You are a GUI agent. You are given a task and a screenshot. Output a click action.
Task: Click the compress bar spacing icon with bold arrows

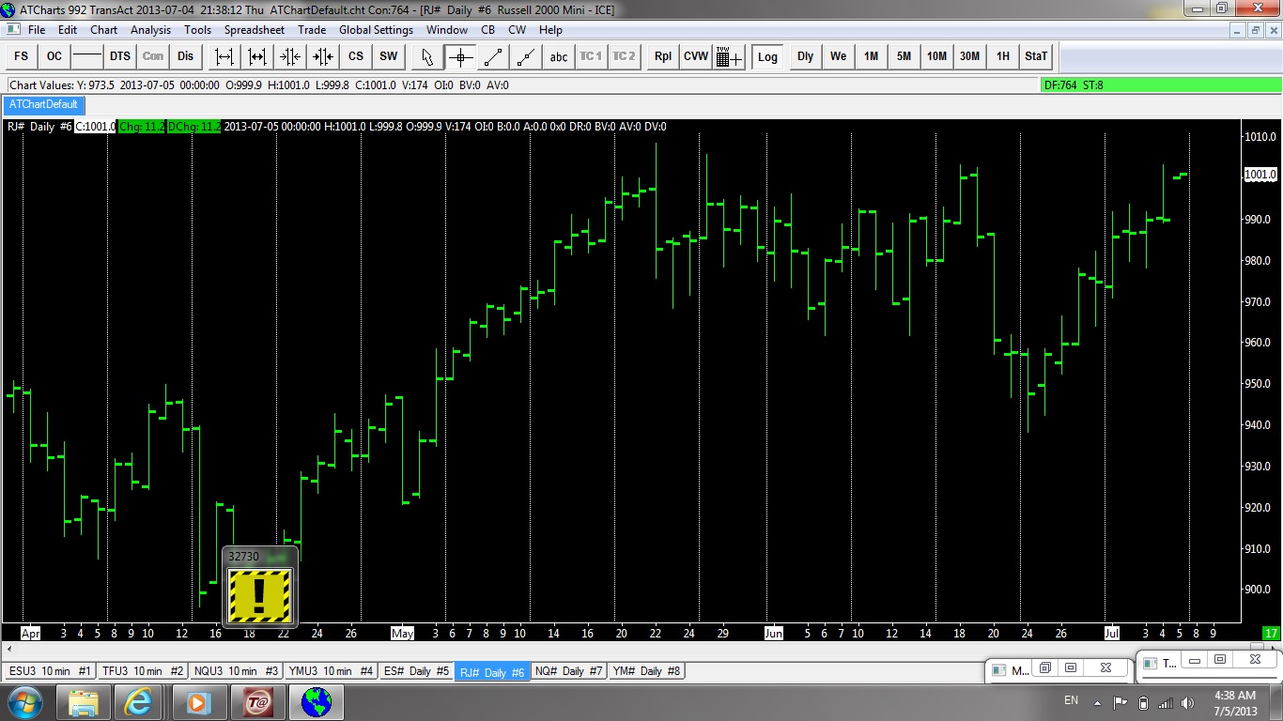(x=323, y=56)
